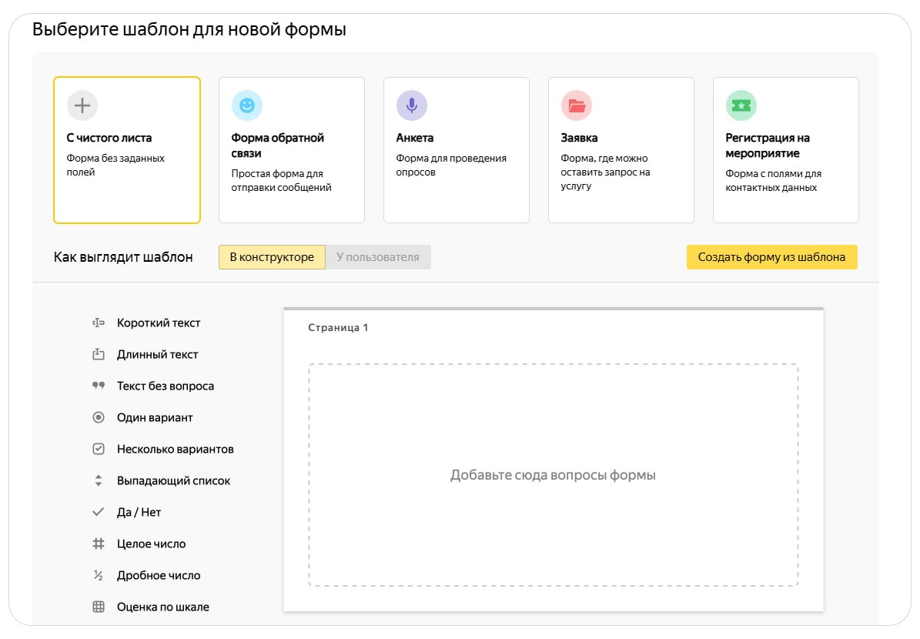Screen dimensions: 920x639
Task: Enable the Несколько вариантов checkbox question type
Action: pyautogui.click(x=98, y=449)
